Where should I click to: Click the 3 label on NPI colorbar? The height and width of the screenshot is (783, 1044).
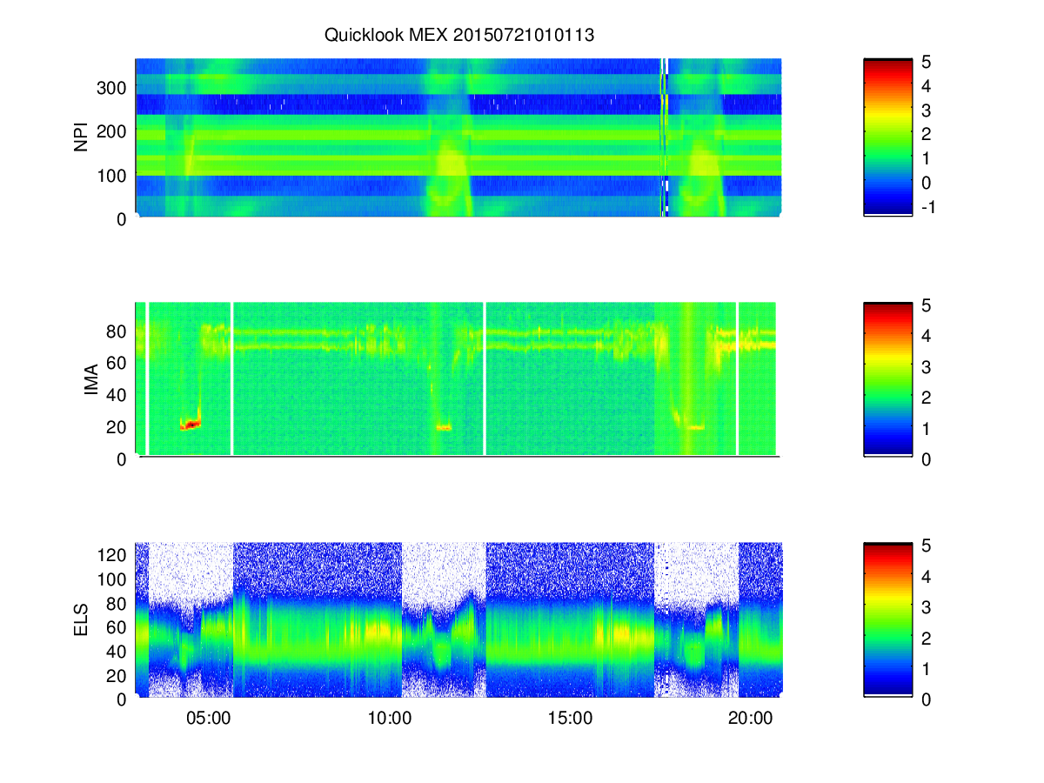pos(927,110)
